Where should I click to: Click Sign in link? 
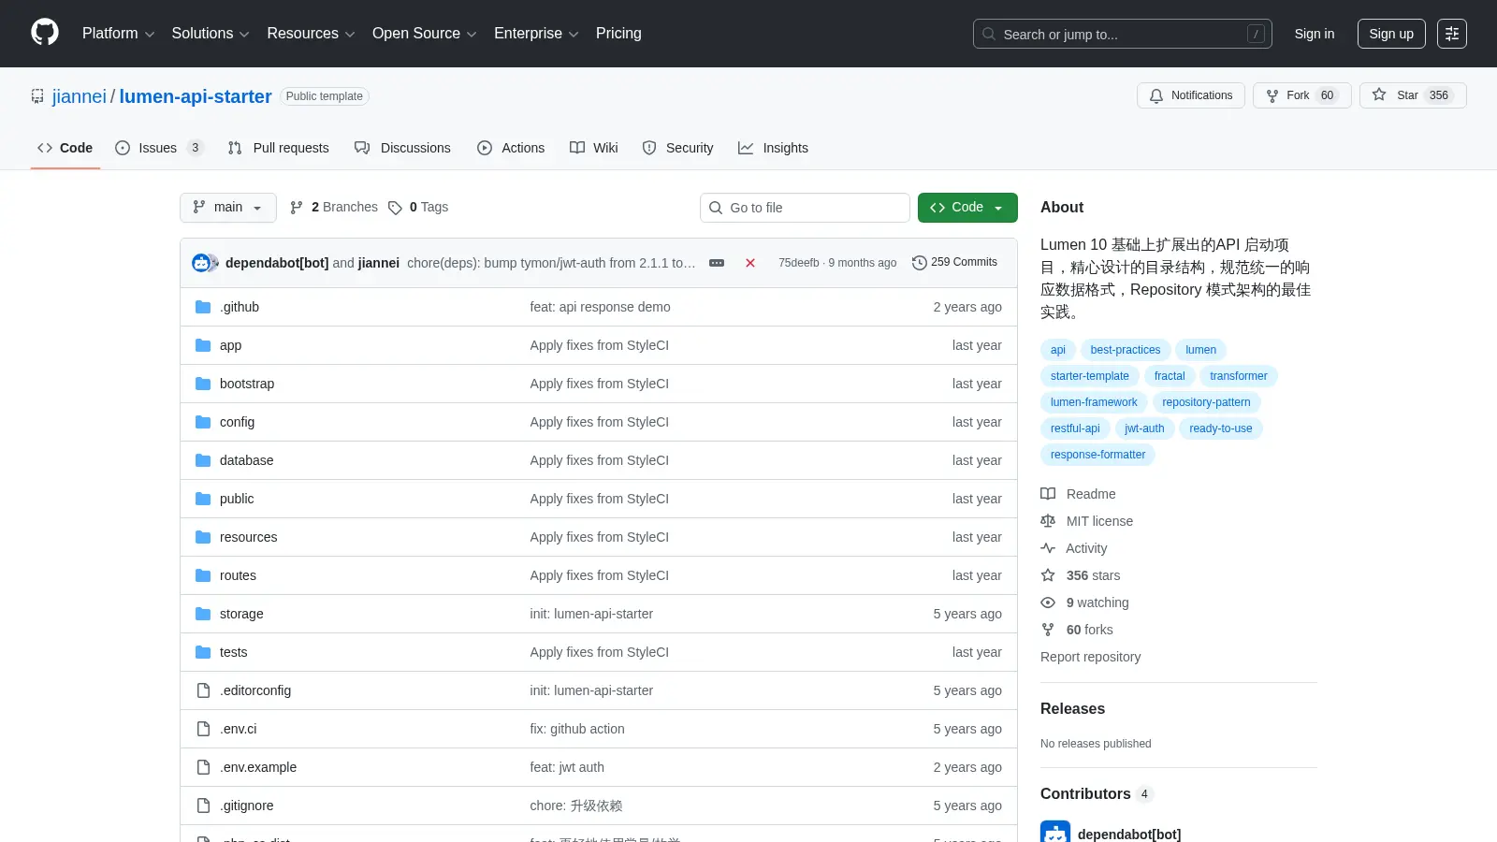pyautogui.click(x=1315, y=34)
